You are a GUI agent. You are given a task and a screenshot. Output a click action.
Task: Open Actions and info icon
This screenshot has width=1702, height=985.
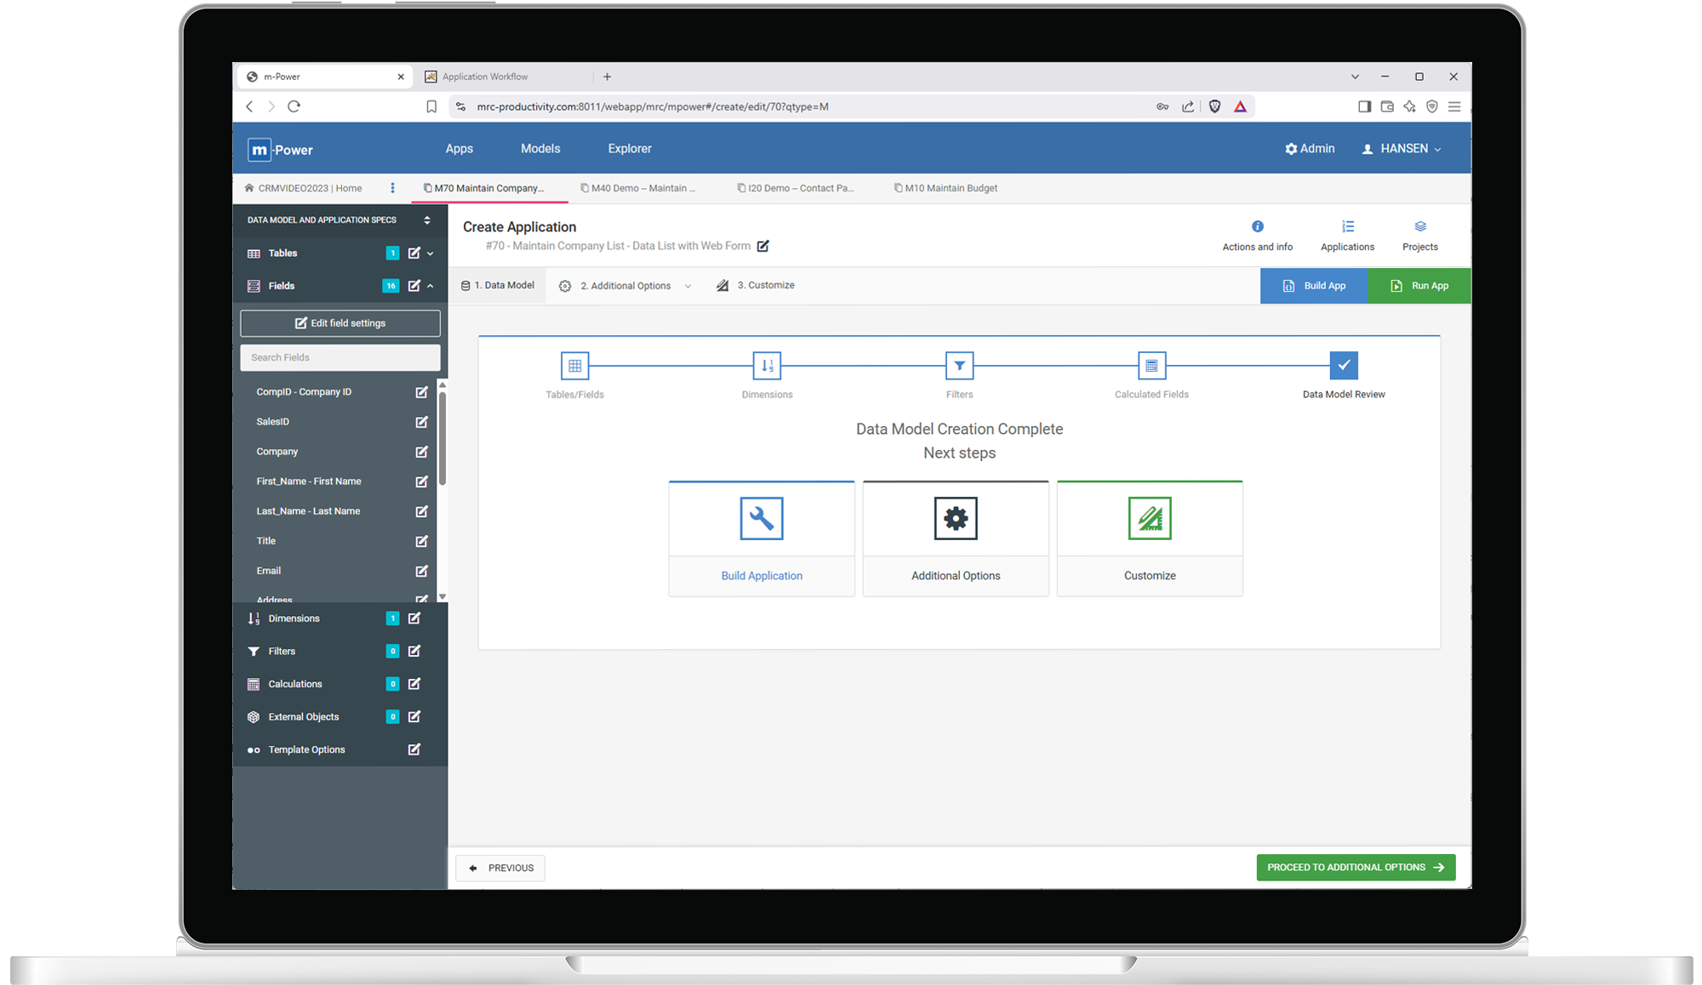[x=1257, y=226]
